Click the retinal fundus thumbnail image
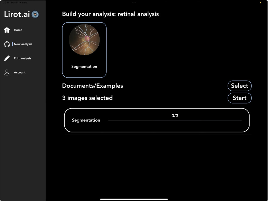This screenshot has width=268, height=201. click(x=84, y=40)
